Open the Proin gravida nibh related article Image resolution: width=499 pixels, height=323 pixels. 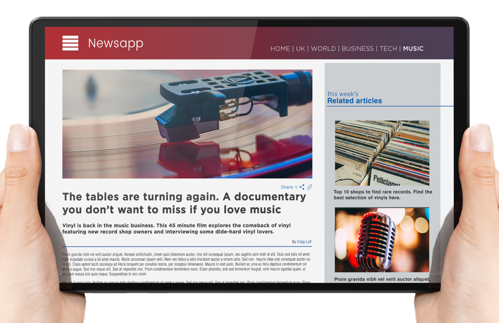tap(382, 279)
